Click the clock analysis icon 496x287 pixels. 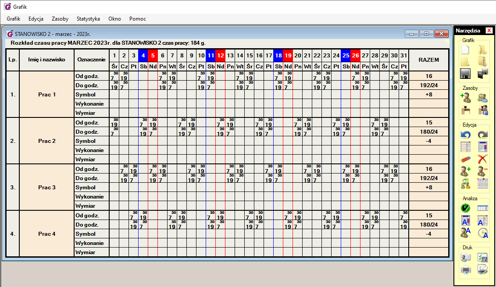pyautogui.click(x=483, y=233)
